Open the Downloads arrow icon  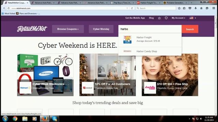tap(196, 8)
